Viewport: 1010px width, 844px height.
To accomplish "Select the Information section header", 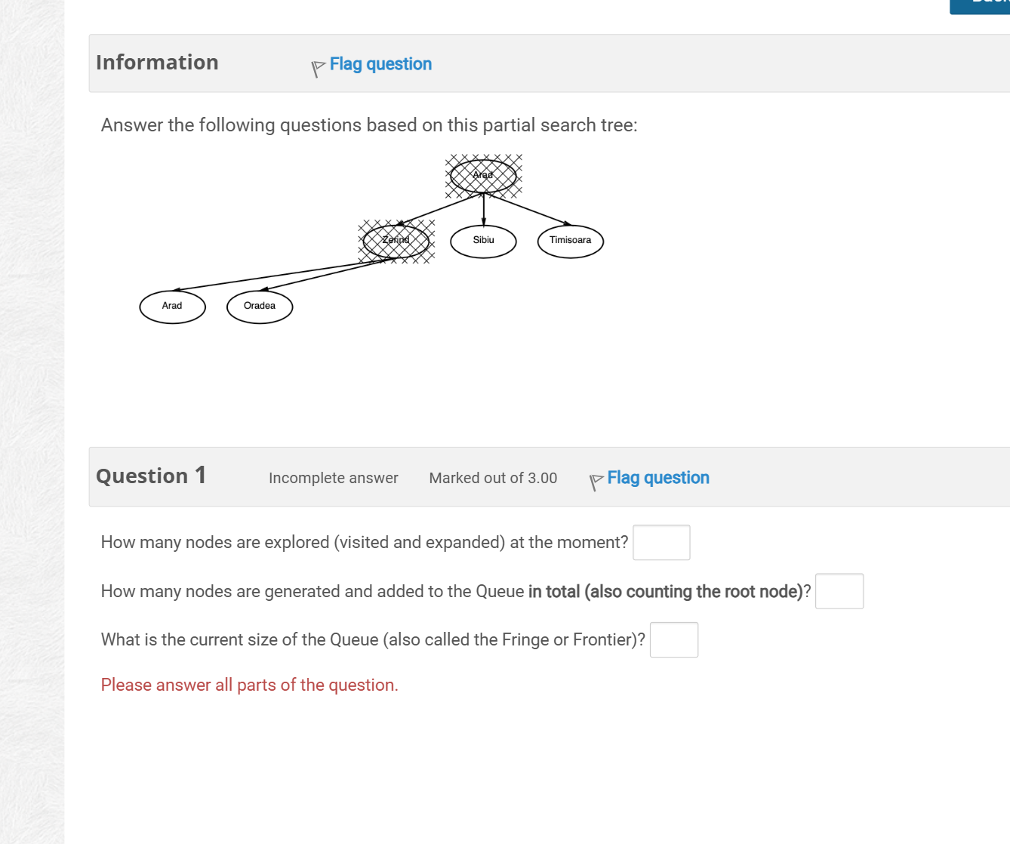I will (x=157, y=63).
